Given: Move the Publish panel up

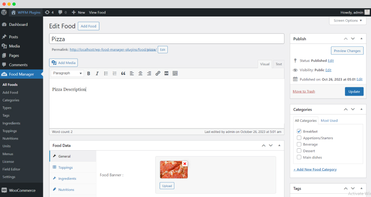Looking at the screenshot, I should pos(346,39).
